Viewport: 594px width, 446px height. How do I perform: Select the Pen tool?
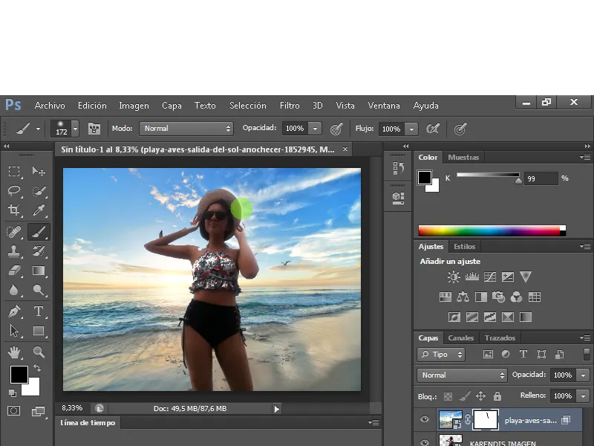(x=14, y=311)
